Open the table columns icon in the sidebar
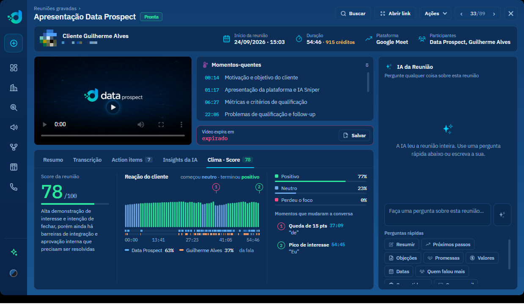 tap(14, 167)
